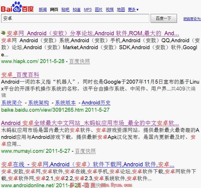Expand the 更多 dropdown
The height and width of the screenshot is (188, 201).
click(133, 10)
